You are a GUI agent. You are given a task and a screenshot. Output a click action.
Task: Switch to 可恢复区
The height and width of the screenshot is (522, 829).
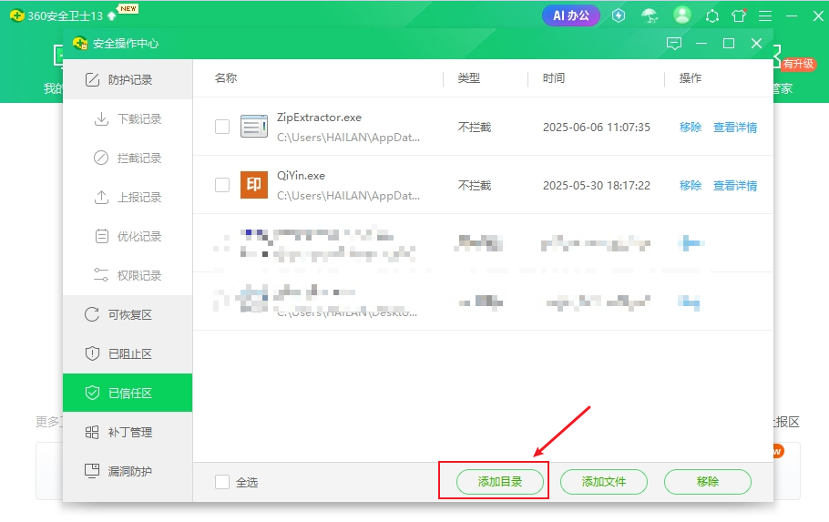tap(128, 314)
